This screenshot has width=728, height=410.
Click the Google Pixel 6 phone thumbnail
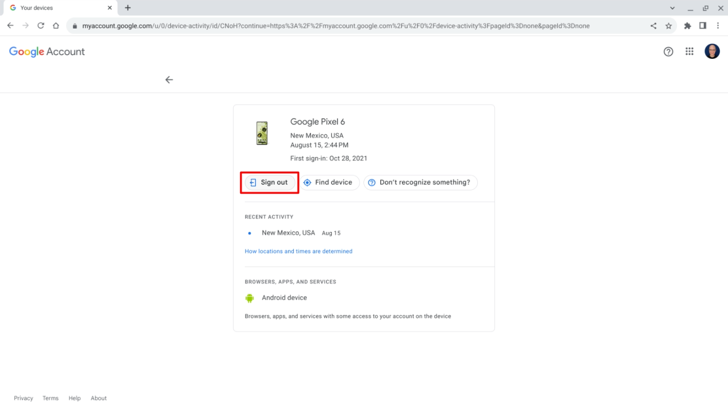tap(262, 133)
